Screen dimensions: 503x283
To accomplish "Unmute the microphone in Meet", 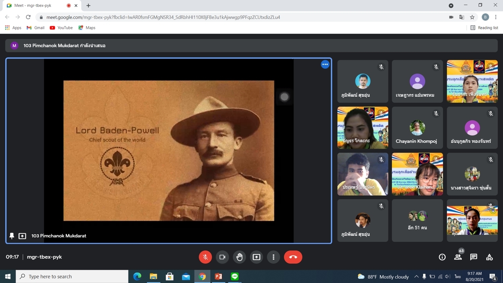I will [205, 257].
